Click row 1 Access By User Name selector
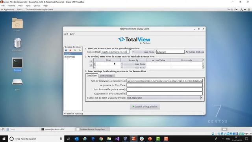Screen dimensions: 252x142 (135, 64)
